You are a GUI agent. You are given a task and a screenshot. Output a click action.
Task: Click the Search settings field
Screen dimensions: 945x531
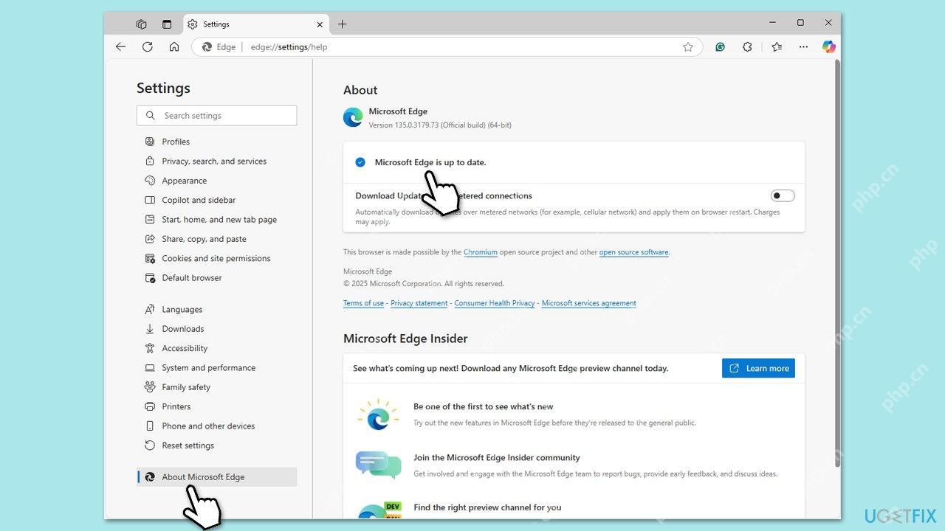216,115
